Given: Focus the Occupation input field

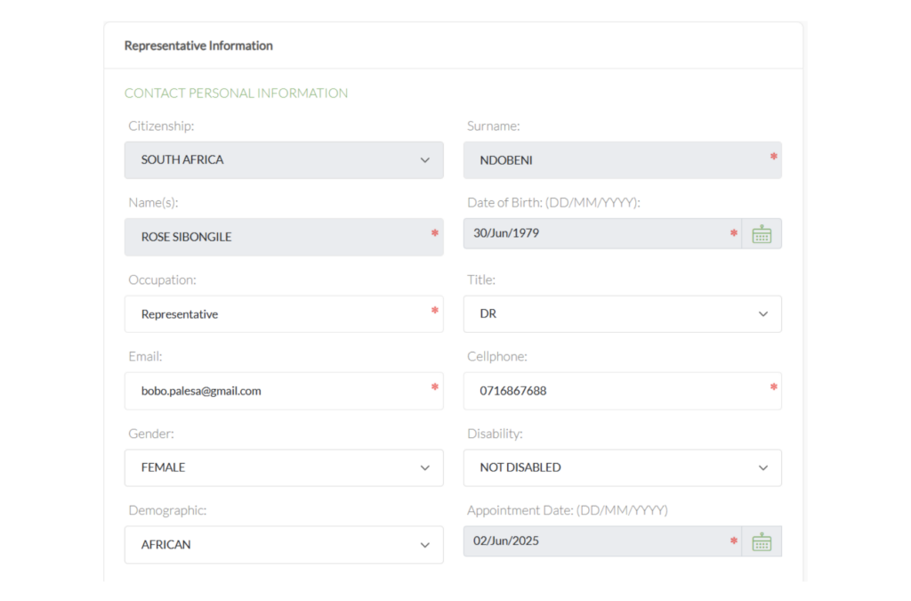Looking at the screenshot, I should pos(284,314).
